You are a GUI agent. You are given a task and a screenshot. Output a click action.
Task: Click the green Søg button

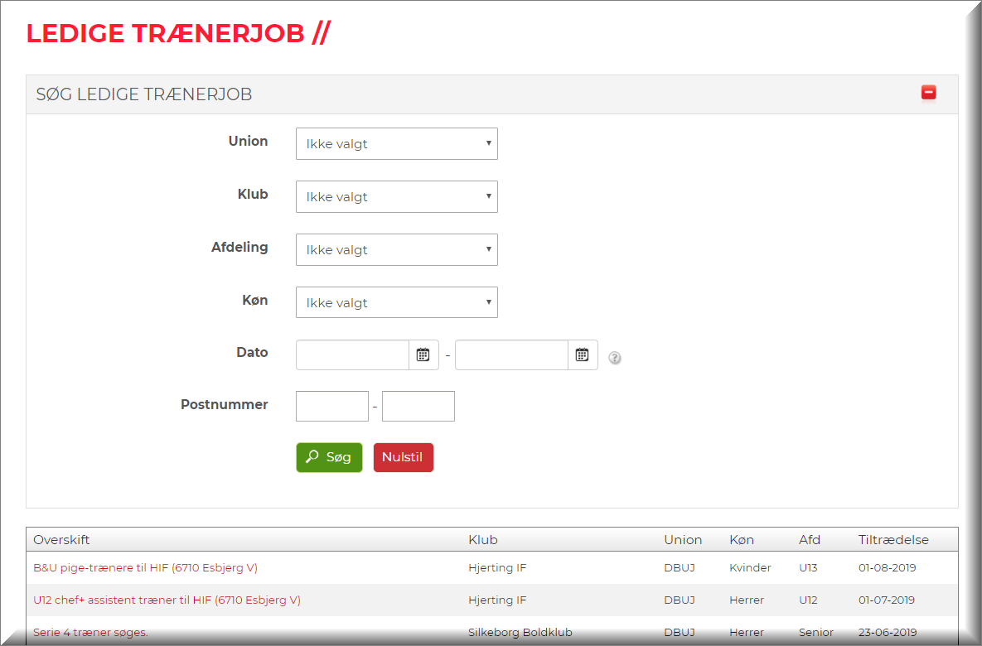329,457
